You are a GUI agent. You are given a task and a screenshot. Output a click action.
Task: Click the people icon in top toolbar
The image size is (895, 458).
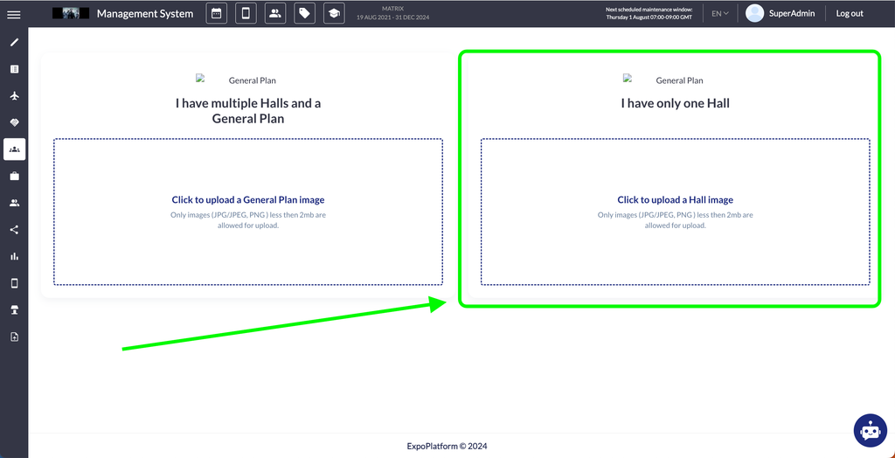pos(275,14)
